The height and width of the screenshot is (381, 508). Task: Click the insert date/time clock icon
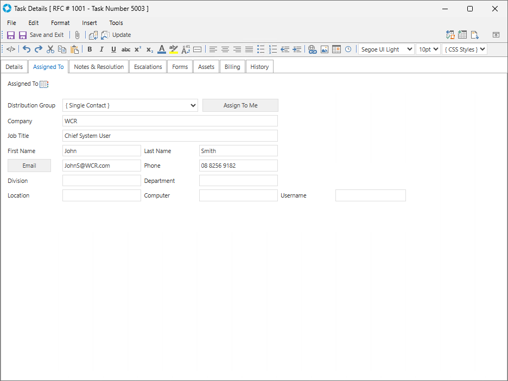[x=348, y=49]
